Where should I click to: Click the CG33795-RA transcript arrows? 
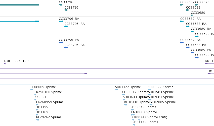click(66, 26)
